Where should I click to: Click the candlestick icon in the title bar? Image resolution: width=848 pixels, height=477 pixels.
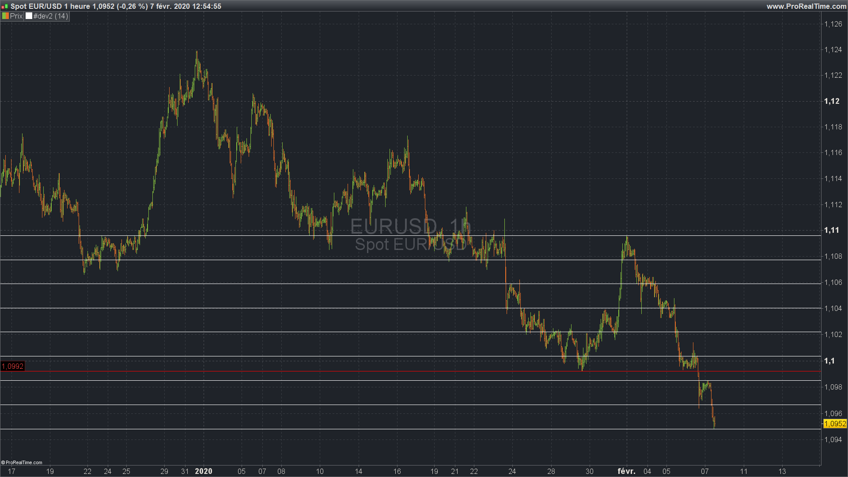click(x=4, y=7)
